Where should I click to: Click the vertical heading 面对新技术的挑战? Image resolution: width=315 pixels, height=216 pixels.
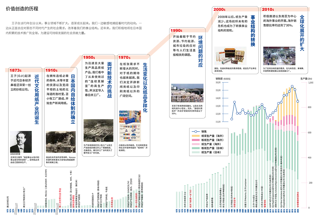pyautogui.click(x=109, y=80)
